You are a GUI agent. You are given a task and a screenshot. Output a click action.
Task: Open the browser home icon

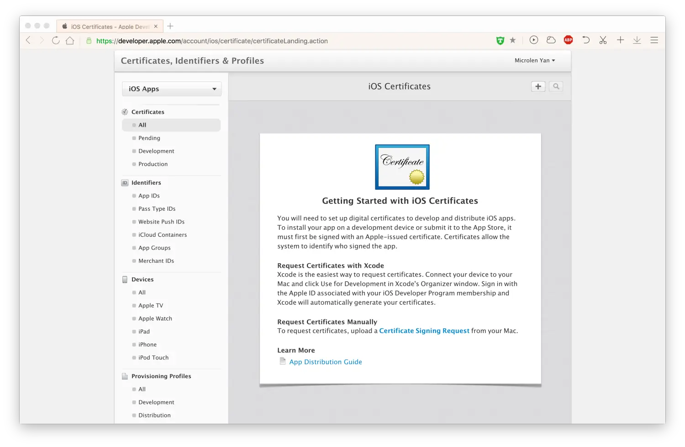(x=70, y=40)
